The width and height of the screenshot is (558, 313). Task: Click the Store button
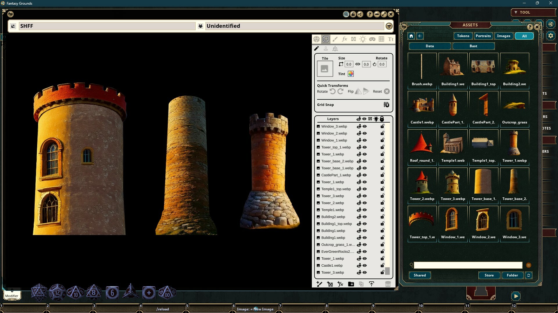click(489, 275)
